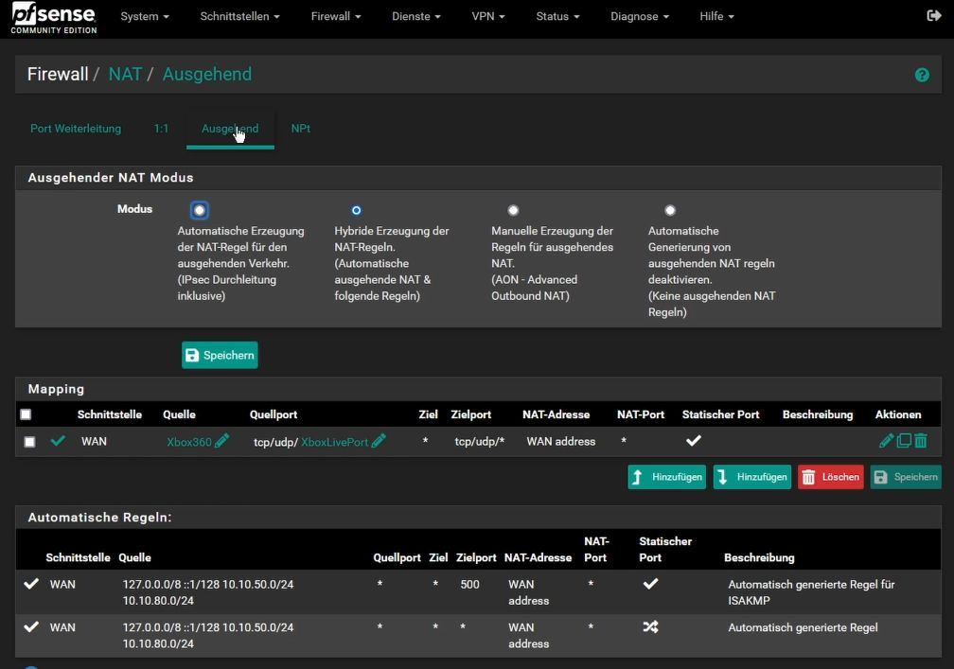Toggle the select-all mappings checkbox
954x669 pixels.
pos(26,414)
